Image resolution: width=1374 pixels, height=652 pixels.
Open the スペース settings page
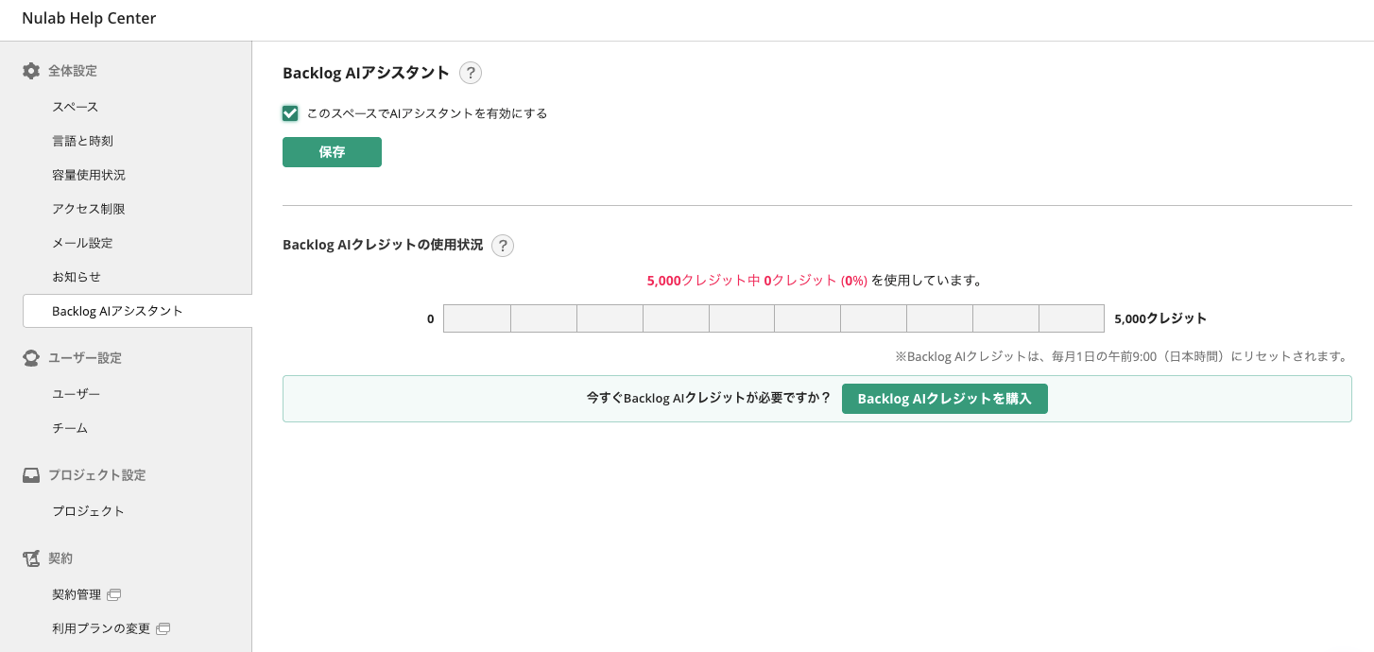(x=76, y=107)
